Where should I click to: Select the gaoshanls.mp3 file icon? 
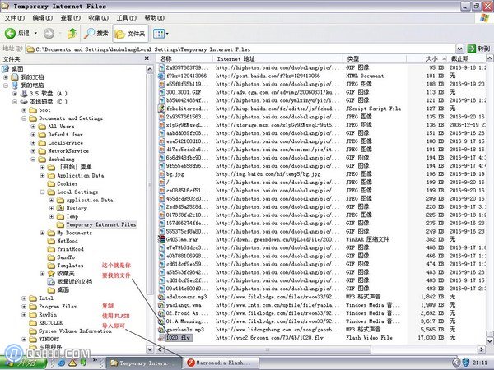click(x=161, y=330)
